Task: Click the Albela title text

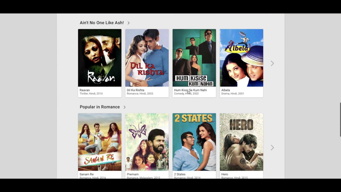Action: 226,90
